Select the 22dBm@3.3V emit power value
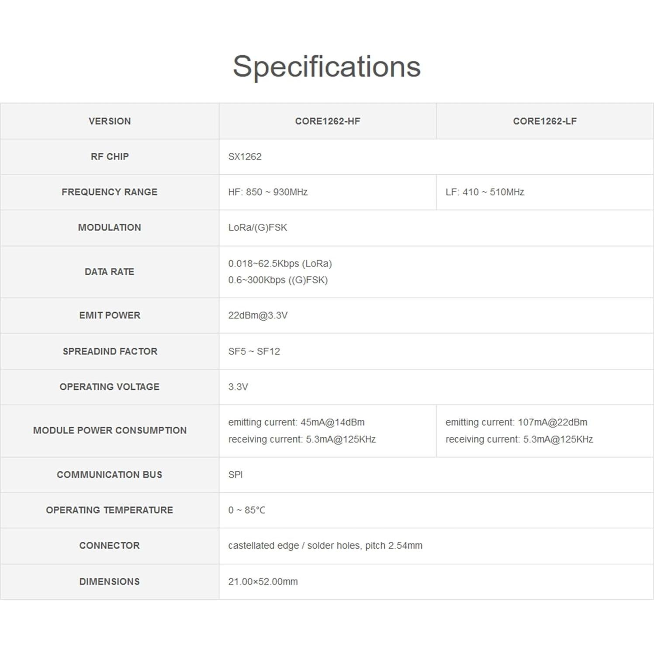This screenshot has width=654, height=654. (x=258, y=315)
